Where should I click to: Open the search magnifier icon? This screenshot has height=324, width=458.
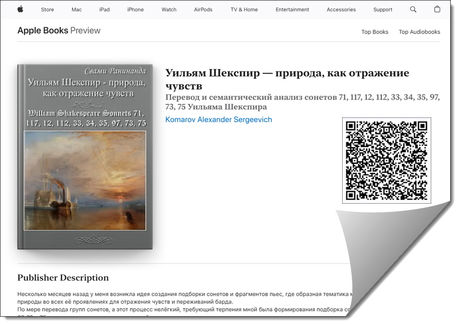click(x=413, y=9)
